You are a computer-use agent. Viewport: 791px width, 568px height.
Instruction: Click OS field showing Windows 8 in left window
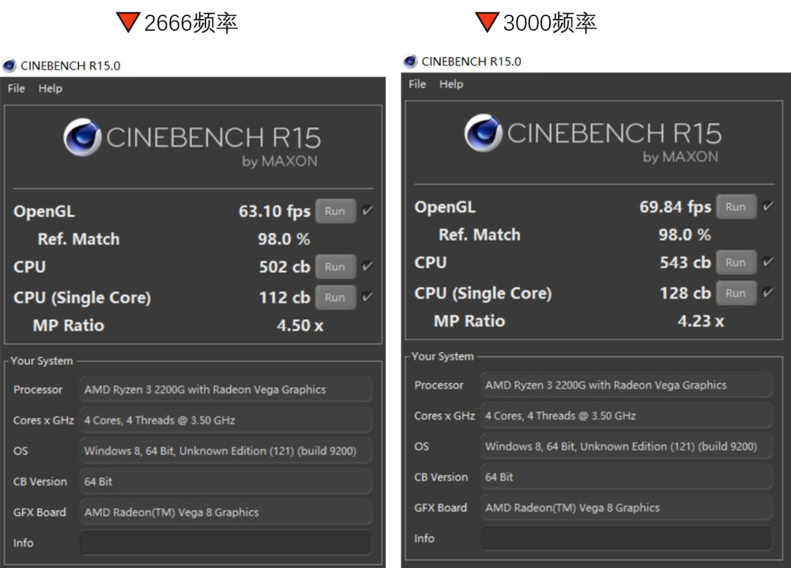[x=226, y=451]
